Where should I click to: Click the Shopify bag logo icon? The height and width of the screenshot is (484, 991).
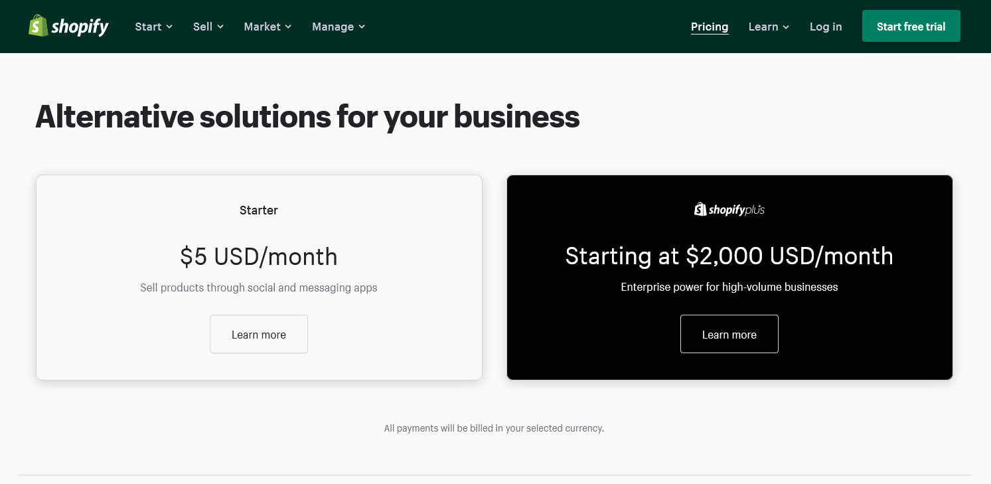tap(38, 26)
